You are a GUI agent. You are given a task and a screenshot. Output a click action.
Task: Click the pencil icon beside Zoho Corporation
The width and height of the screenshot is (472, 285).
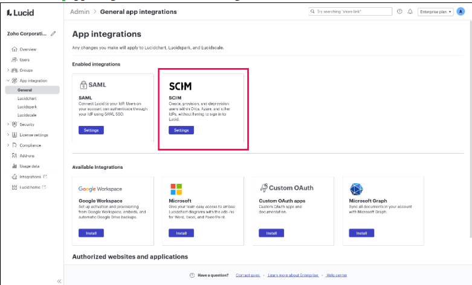[53, 34]
